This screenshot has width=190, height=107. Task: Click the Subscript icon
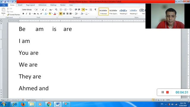coord(38,14)
